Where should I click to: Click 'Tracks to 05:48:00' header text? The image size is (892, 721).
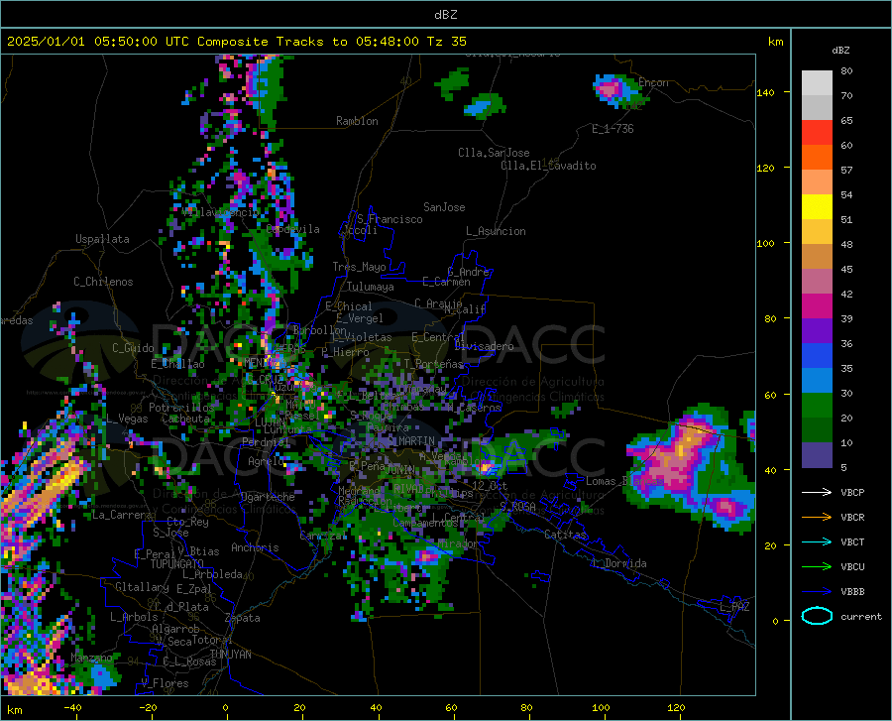pyautogui.click(x=348, y=42)
